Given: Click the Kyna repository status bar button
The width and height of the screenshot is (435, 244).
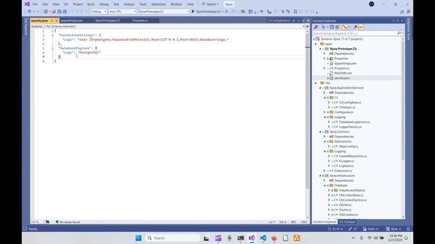Looking at the screenshot, I should 394,229.
